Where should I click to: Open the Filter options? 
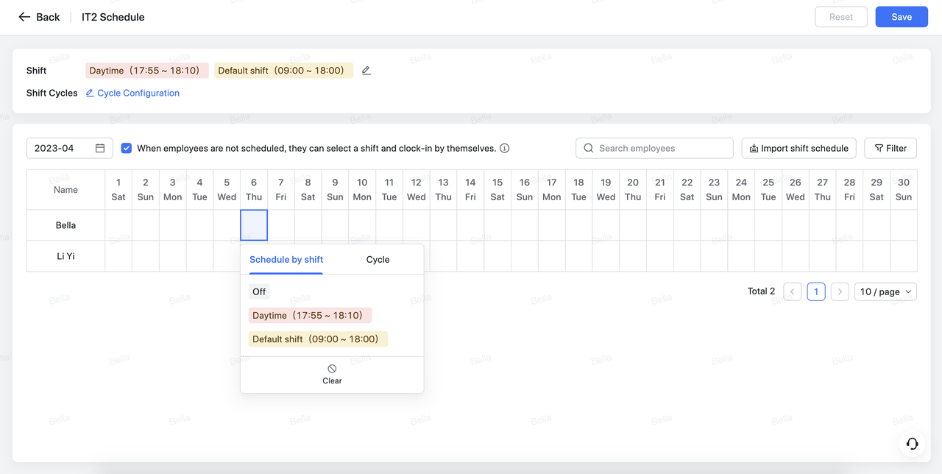[x=890, y=148]
